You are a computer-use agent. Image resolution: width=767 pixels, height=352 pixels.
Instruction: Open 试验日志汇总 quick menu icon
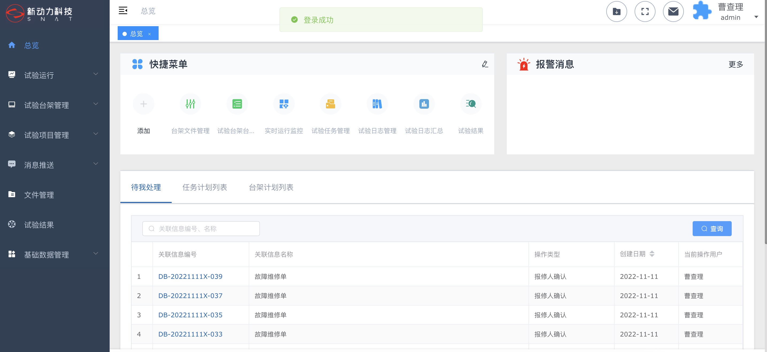424,104
